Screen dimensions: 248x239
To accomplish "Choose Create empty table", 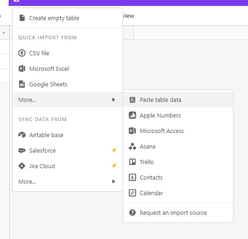I will pyautogui.click(x=68, y=18).
